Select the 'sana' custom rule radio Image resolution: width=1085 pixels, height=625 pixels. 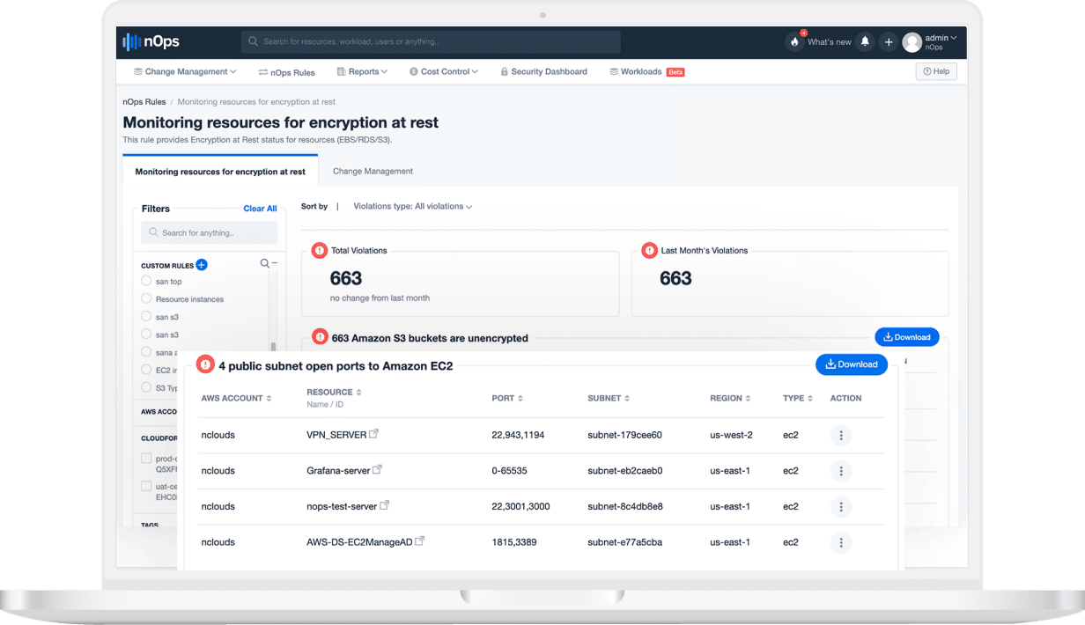(x=146, y=351)
